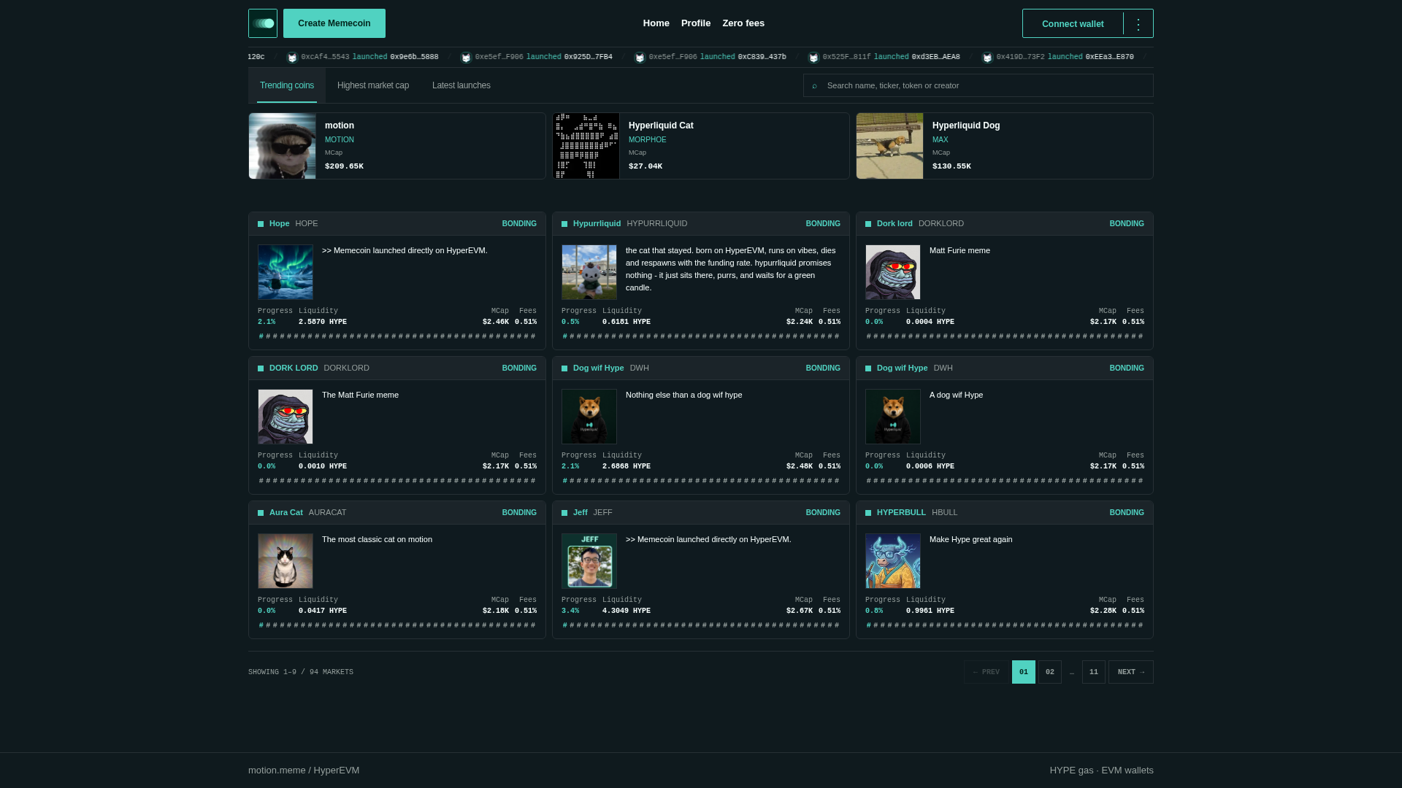This screenshot has height=788, width=1402.
Task: Click avatar icon beside 0x525F…811f ticker entry
Action: 814,57
